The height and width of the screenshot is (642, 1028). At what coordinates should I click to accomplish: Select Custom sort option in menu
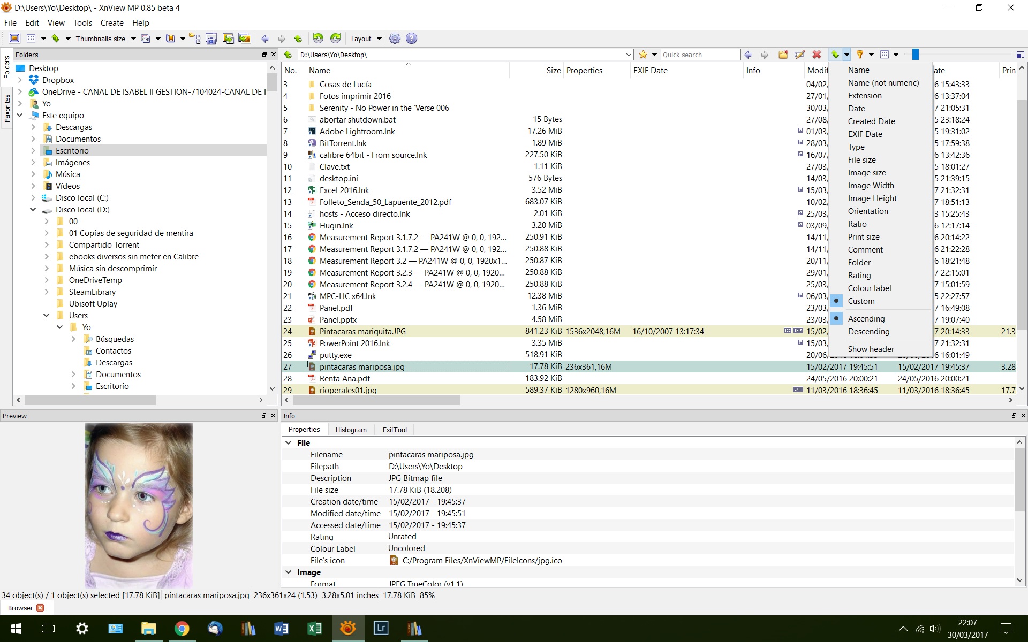coord(861,301)
